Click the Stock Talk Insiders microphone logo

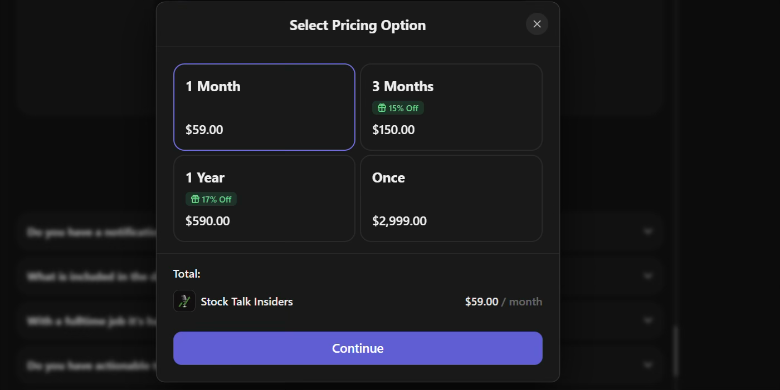[184, 301]
